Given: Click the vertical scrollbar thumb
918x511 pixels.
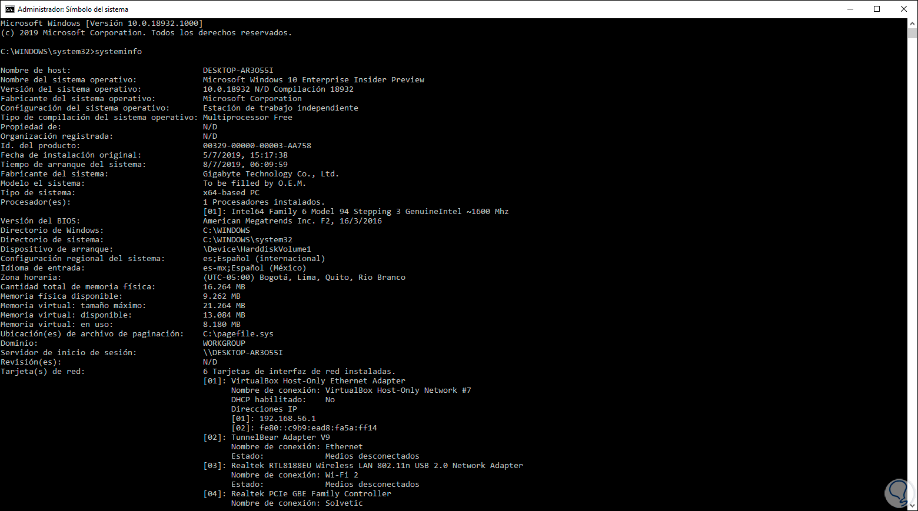Looking at the screenshot, I should click(913, 33).
